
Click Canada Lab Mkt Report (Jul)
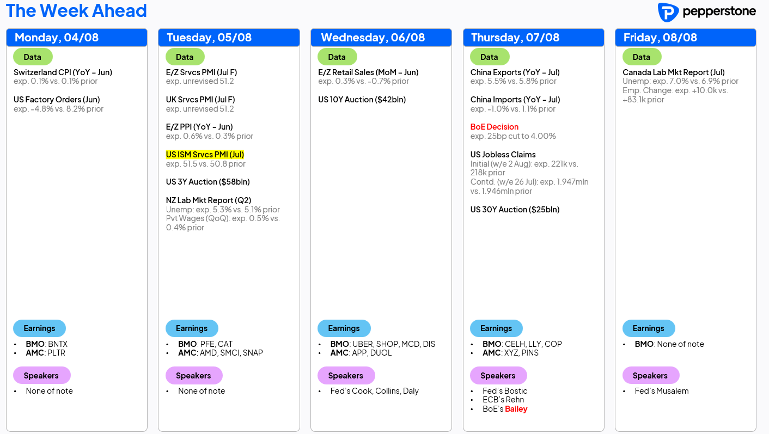pos(674,72)
